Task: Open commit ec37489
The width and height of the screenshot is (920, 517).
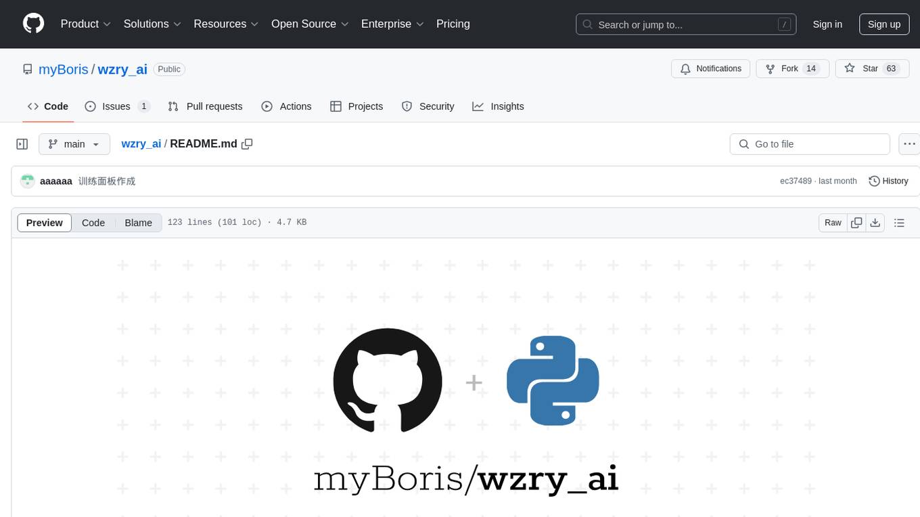Action: 796,181
